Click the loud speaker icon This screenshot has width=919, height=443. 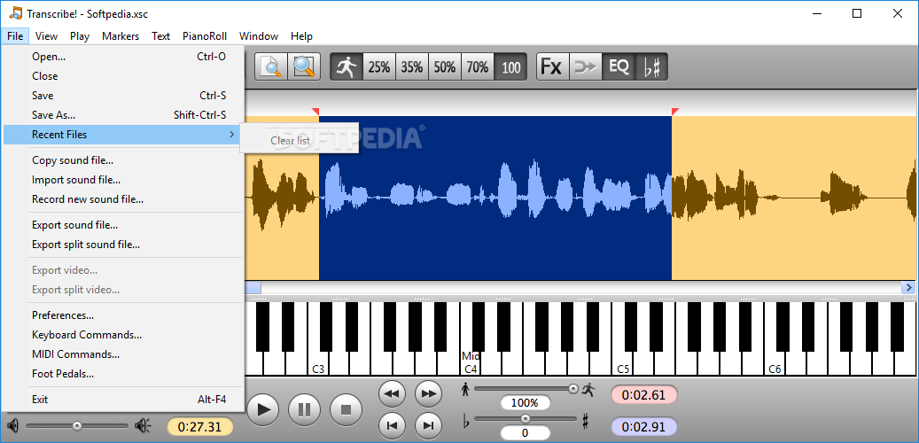pyautogui.click(x=143, y=425)
